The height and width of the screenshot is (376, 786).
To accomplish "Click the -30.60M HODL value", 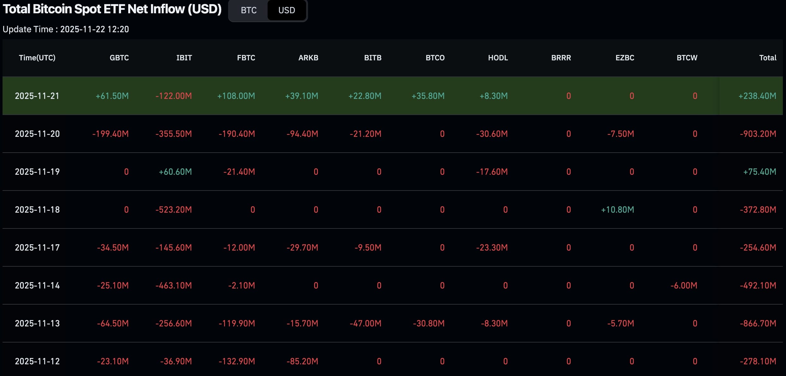I will pyautogui.click(x=492, y=134).
